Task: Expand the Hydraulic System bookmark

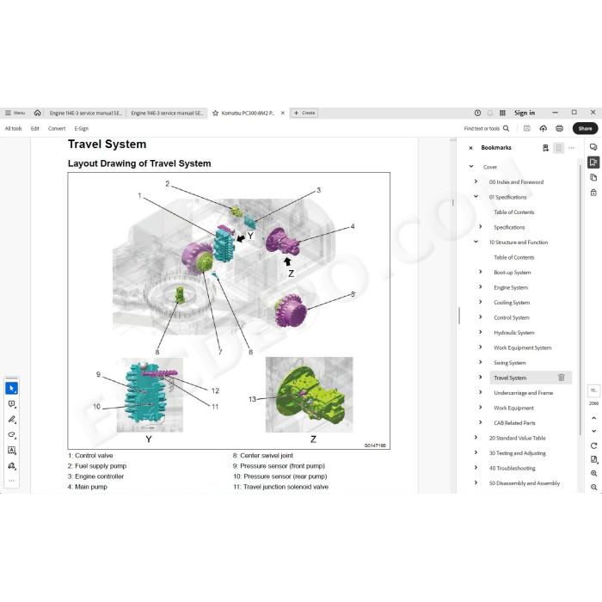Action: point(481,332)
